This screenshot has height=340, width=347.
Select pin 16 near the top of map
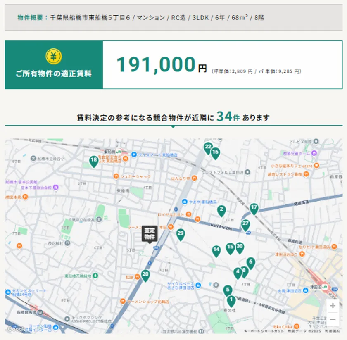click(215, 152)
